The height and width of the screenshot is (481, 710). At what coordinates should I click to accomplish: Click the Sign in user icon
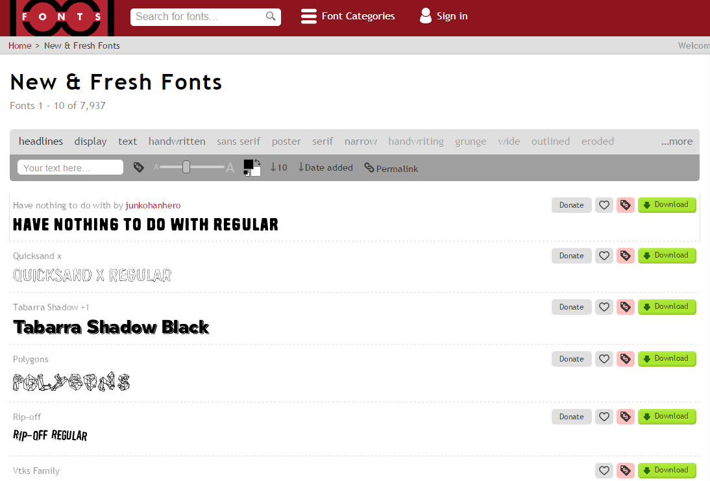point(425,16)
